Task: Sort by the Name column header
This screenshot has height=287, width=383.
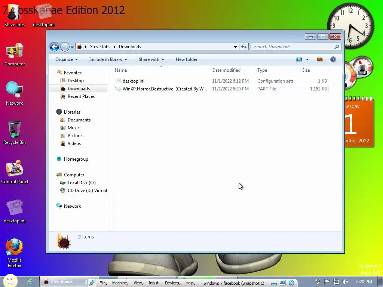Action: (x=161, y=70)
